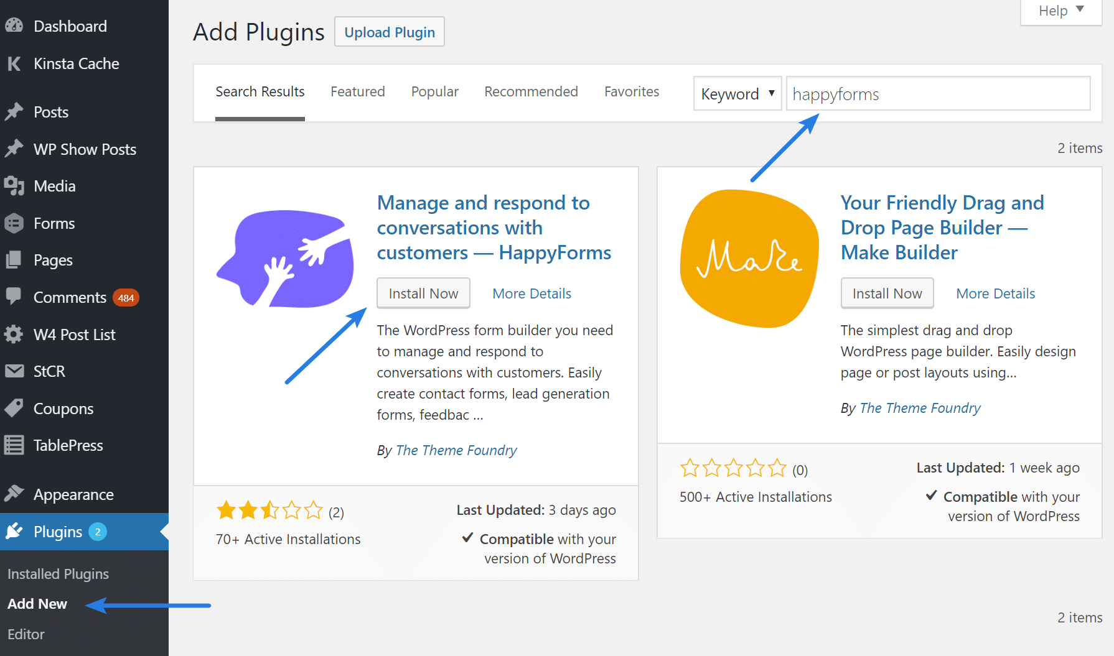Open the Dashboard menu
Image resolution: width=1114 pixels, height=656 pixels.
coord(84,26)
